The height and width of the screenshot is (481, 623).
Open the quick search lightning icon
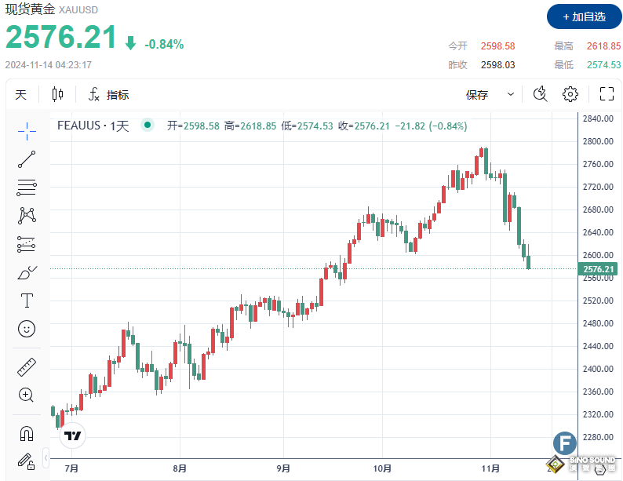[540, 94]
